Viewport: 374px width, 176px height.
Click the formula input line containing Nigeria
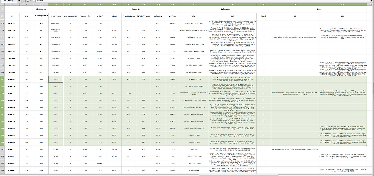tap(202, 1)
